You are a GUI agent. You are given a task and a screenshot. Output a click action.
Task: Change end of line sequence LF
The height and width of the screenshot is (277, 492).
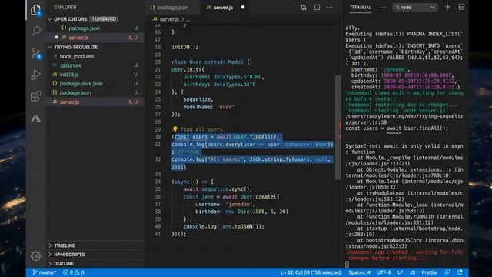[400, 272]
